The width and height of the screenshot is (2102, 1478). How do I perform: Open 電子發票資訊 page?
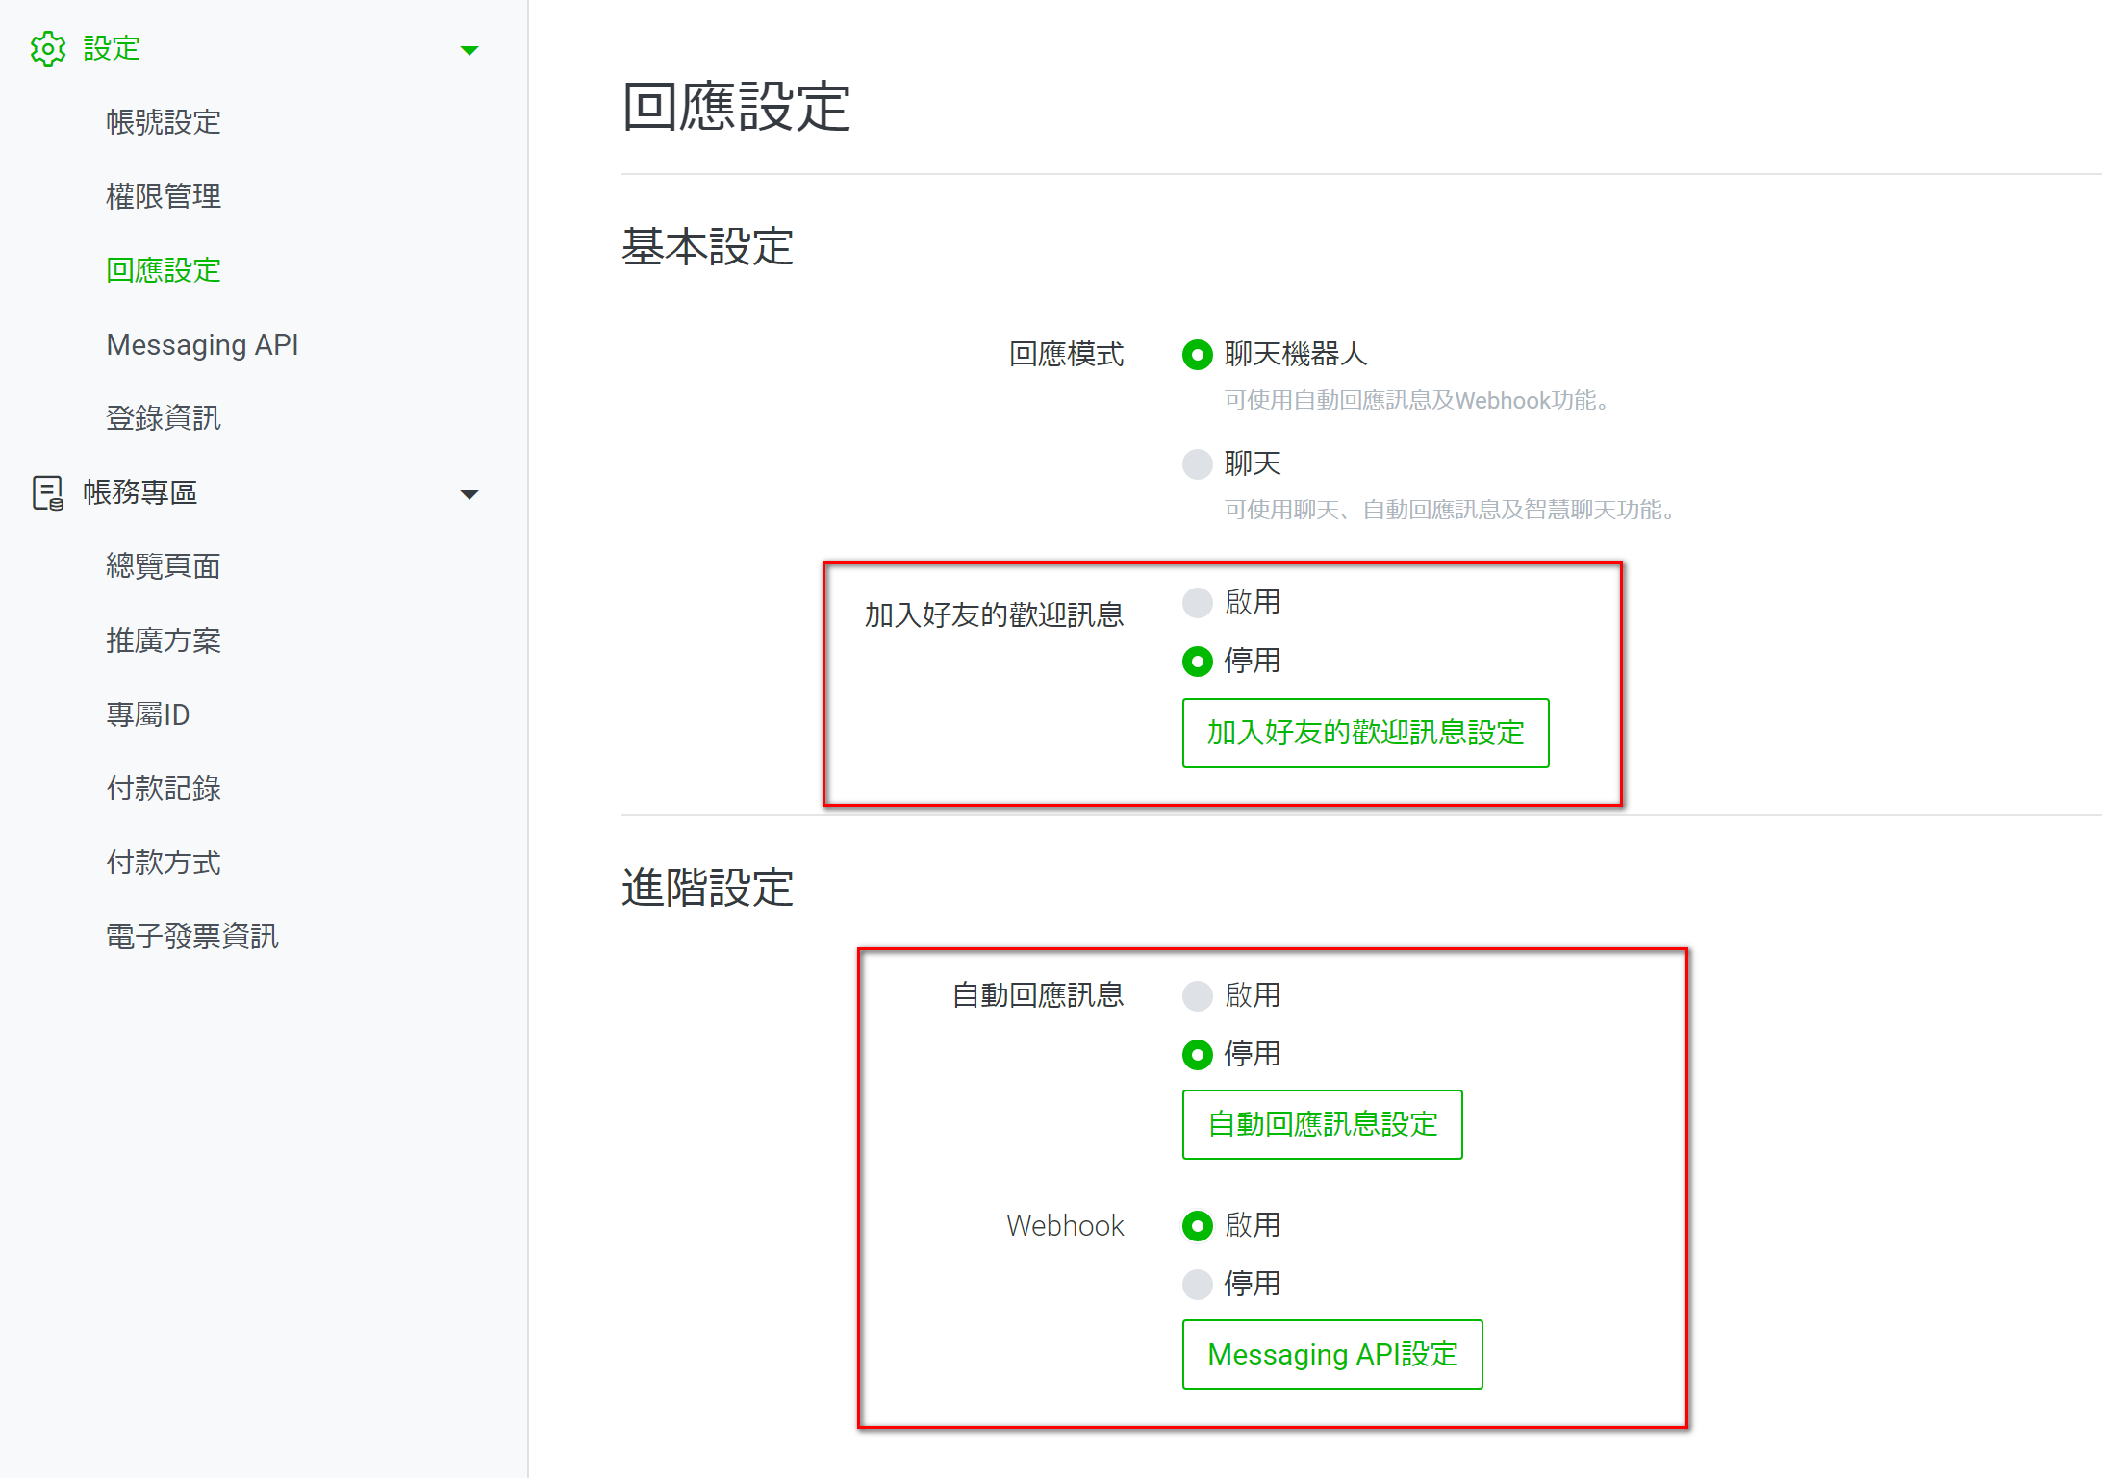[x=191, y=936]
